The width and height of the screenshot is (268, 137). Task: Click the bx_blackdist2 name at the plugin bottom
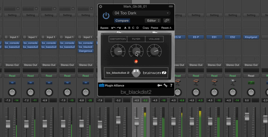pos(136,92)
